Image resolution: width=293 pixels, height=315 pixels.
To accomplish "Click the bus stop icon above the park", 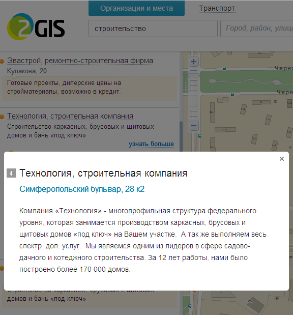I will [224, 69].
